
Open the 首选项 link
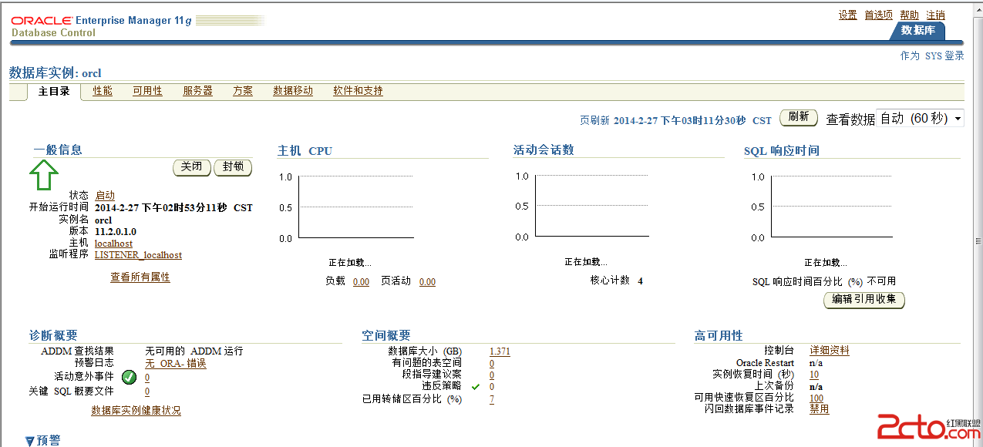click(878, 15)
